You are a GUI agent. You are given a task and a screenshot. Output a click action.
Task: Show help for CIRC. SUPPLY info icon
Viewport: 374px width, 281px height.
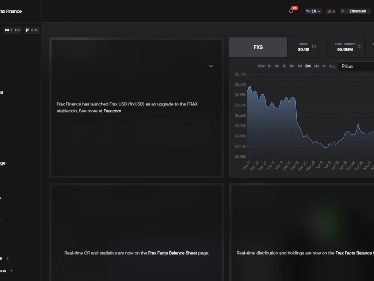coord(360,46)
